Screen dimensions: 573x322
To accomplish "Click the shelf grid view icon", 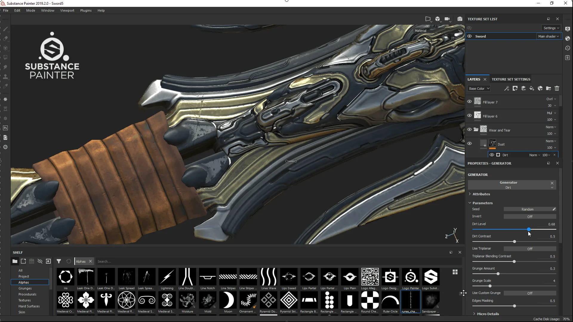I will [455, 272].
